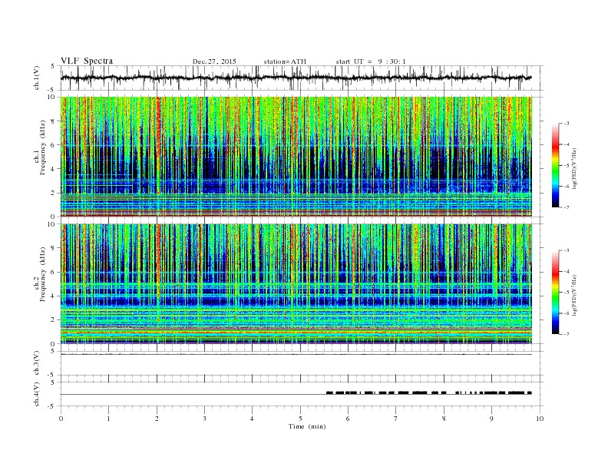Click the time axis tick label "0"
Viewport: 608px width, 470px height.
pos(61,419)
